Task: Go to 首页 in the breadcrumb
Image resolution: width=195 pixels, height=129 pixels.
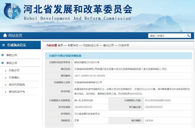Action: pos(60,45)
